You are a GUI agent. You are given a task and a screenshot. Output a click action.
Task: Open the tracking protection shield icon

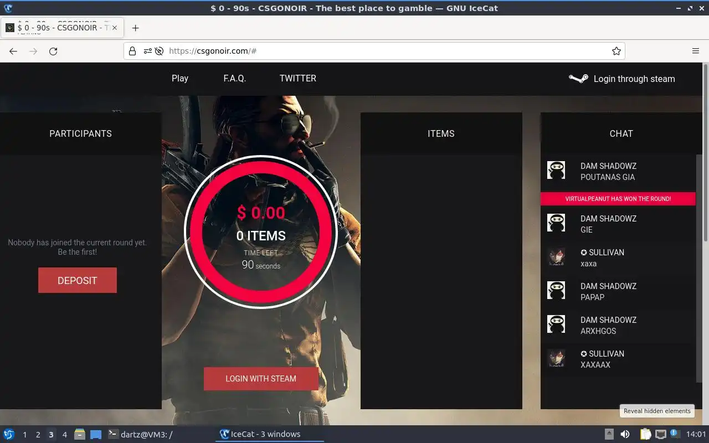(x=159, y=51)
